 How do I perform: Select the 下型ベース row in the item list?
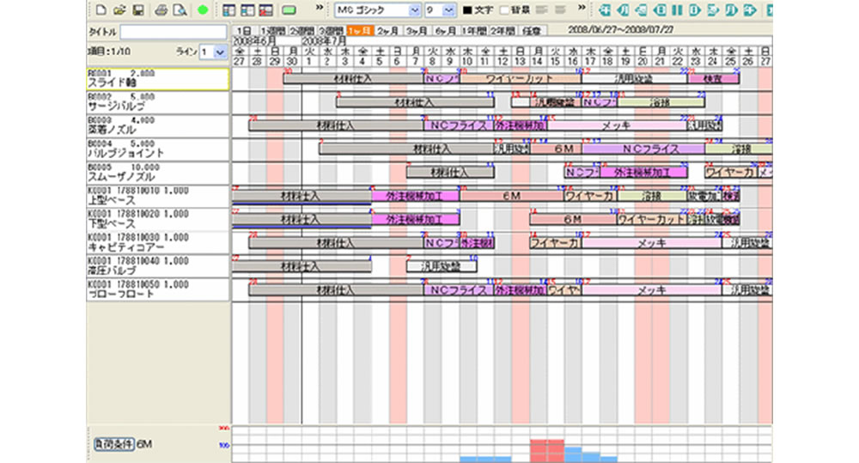tap(158, 220)
